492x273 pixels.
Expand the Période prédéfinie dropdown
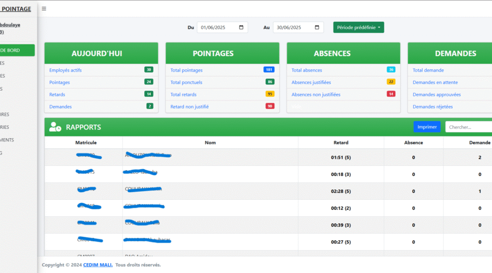point(359,27)
